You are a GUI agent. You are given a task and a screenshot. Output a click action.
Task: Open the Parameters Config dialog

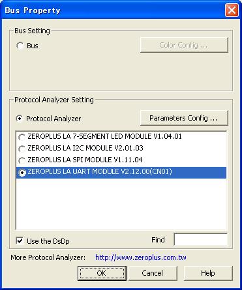coord(184,118)
